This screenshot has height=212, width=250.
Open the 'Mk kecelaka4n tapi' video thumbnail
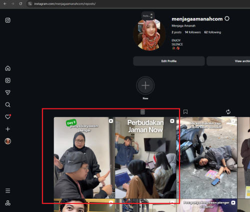pyautogui.click(x=206, y=157)
